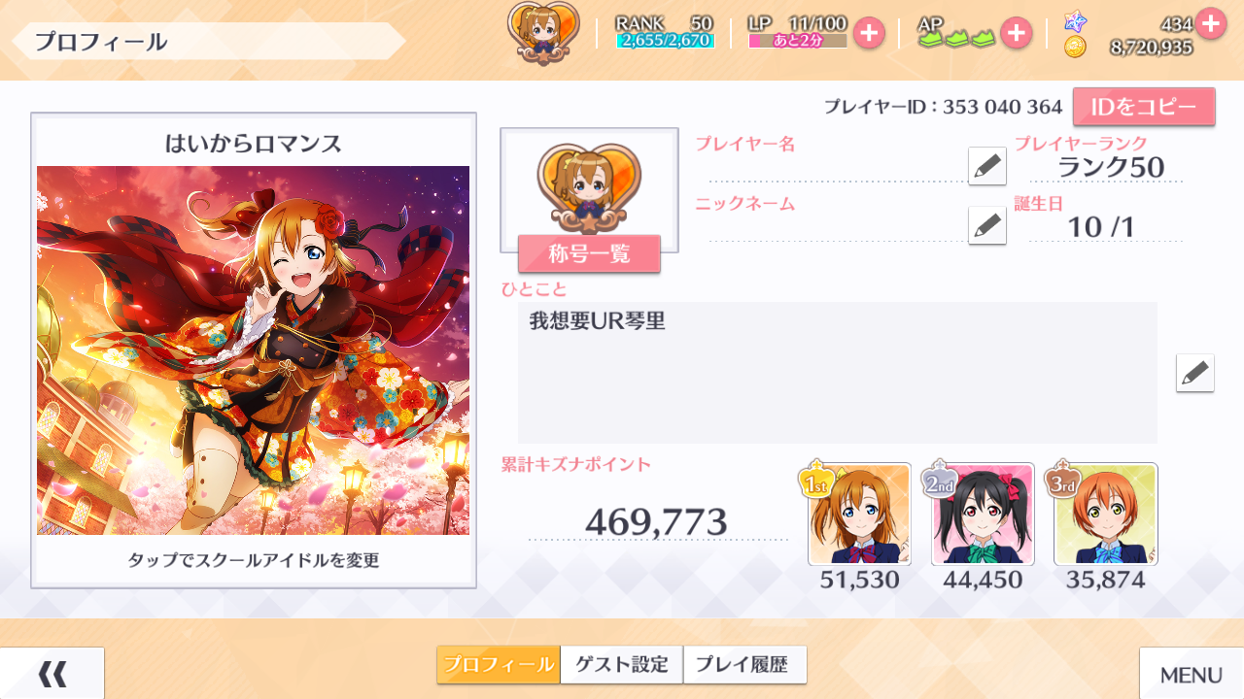The height and width of the screenshot is (699, 1244).
Task: Tap the plus icon next to AP
Action: point(1016,33)
